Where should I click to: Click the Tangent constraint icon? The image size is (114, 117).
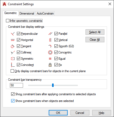[13, 46]
